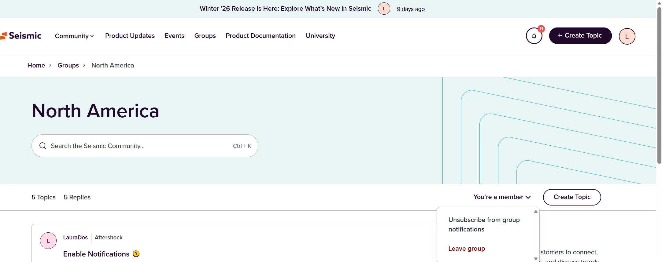Screen dimensions: 662x262
Task: Click the dropdown menu scroll-down arrow
Action: point(536,259)
